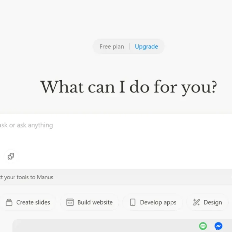Open the connectors puzzle-piece icon

pos(11,156)
